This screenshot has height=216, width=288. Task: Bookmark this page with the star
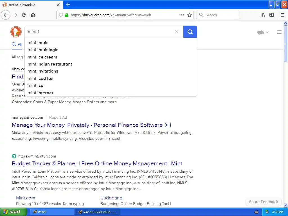[190, 15]
